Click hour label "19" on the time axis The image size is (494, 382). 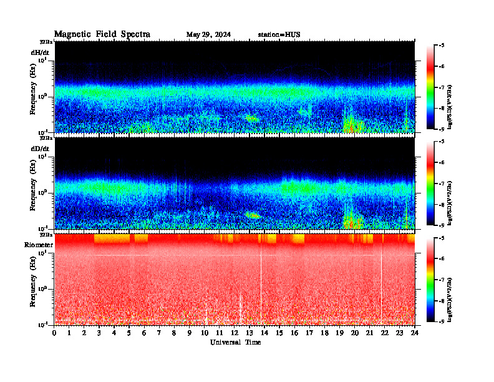click(339, 333)
